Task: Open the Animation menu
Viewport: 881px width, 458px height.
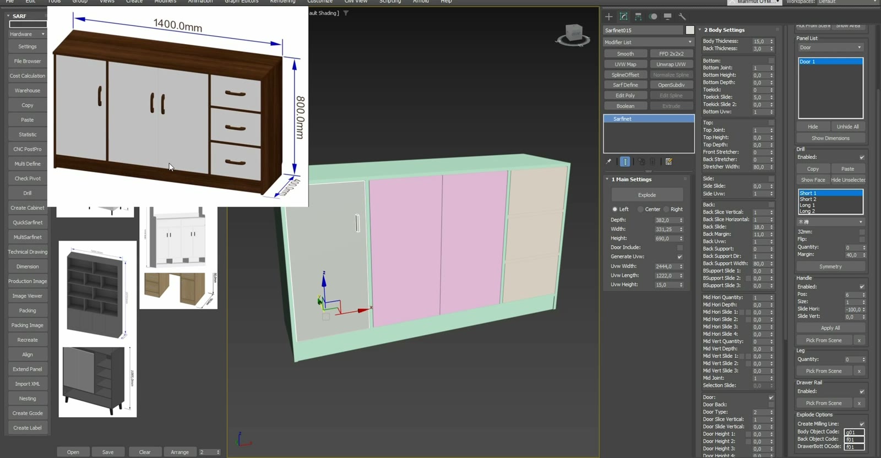Action: (200, 2)
